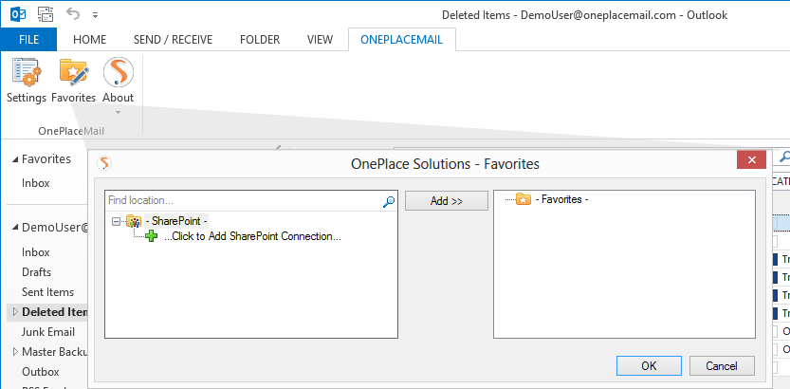Image resolution: width=790 pixels, height=389 pixels.
Task: Open the Customize Quick Access Toolbar dropdown
Action: pyautogui.click(x=94, y=14)
